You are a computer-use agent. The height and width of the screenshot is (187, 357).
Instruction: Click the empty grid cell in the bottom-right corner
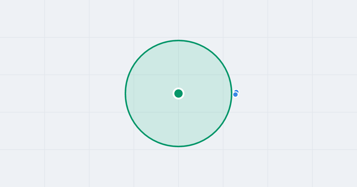point(335,168)
